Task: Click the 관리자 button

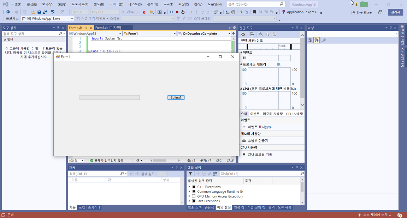Action: pos(395,12)
